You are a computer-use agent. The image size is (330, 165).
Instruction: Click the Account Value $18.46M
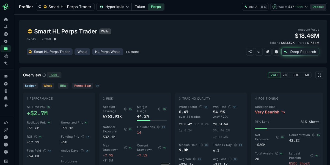pos(307,36)
